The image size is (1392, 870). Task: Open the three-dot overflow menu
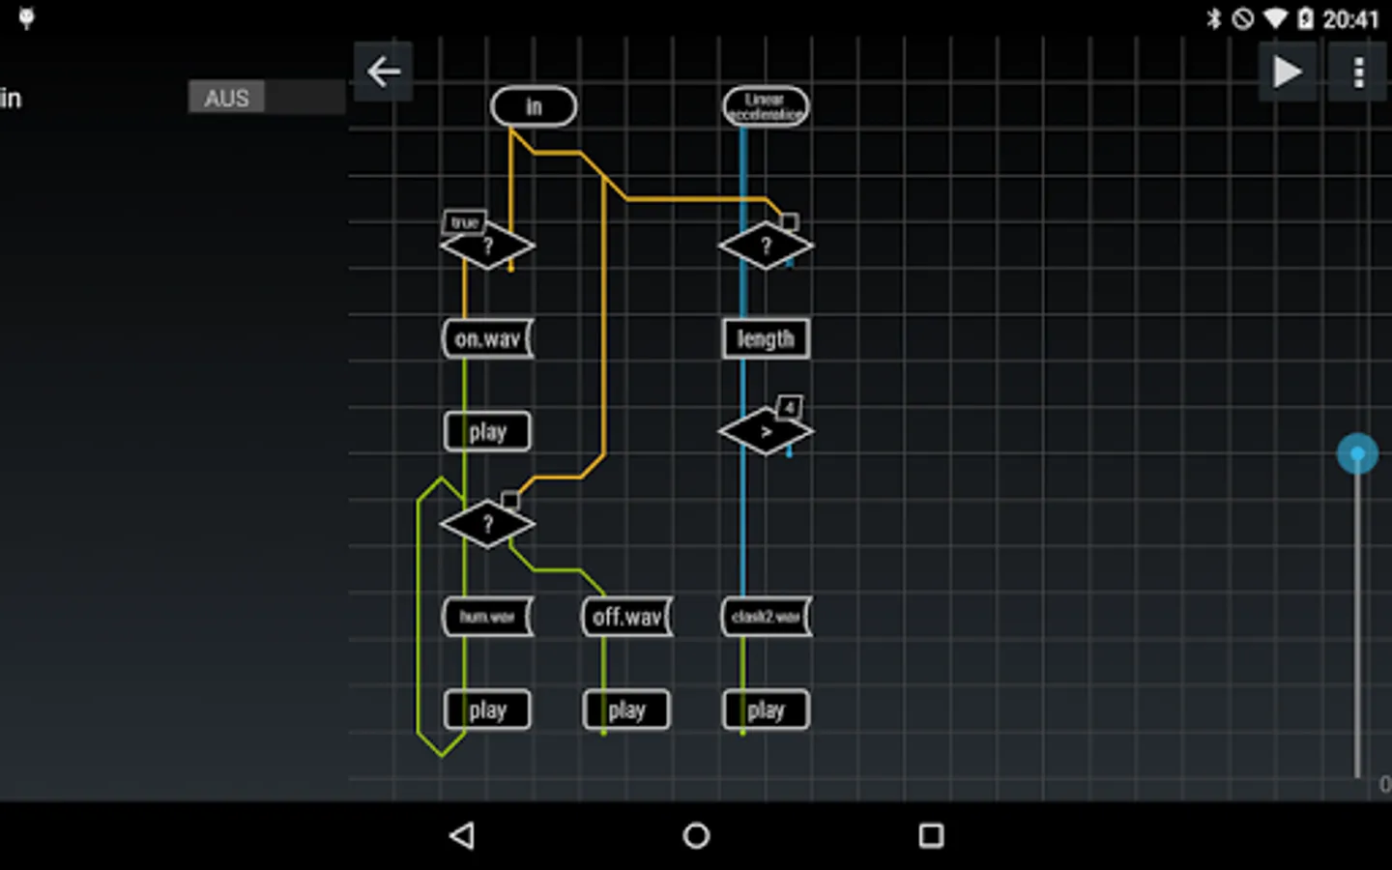pyautogui.click(x=1358, y=72)
